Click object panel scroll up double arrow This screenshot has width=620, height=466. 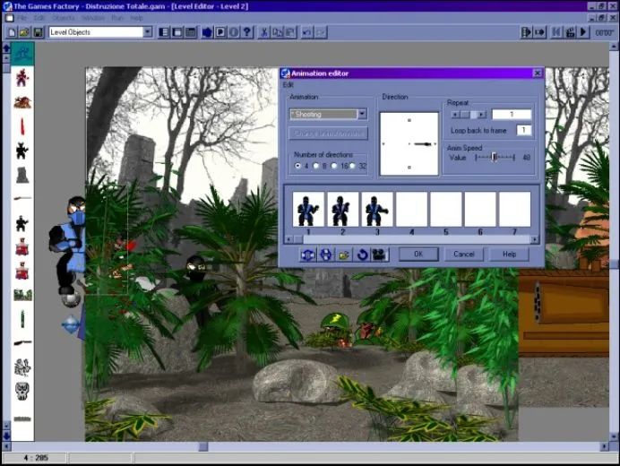6,48
